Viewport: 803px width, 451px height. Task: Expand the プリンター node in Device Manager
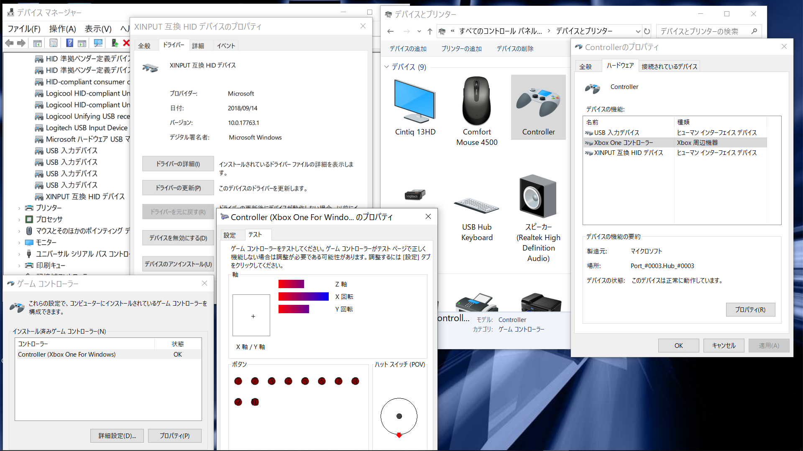[x=19, y=208]
